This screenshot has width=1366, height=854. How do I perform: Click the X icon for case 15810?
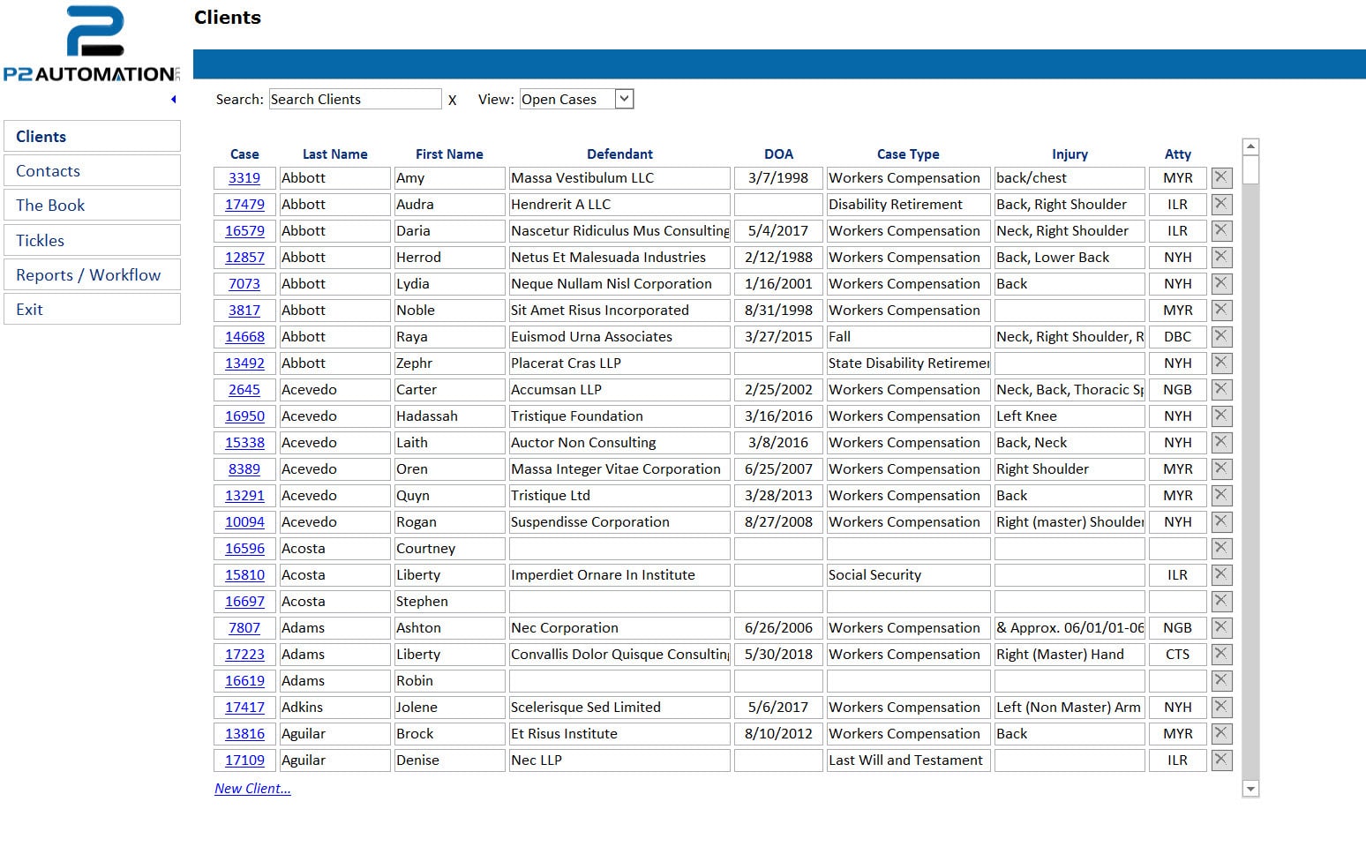[x=1221, y=574]
